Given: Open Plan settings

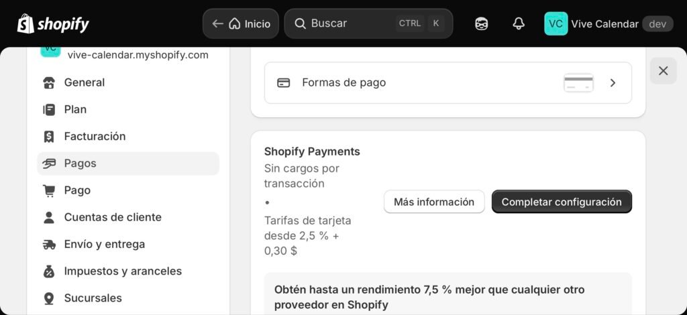Looking at the screenshot, I should pos(128,109).
